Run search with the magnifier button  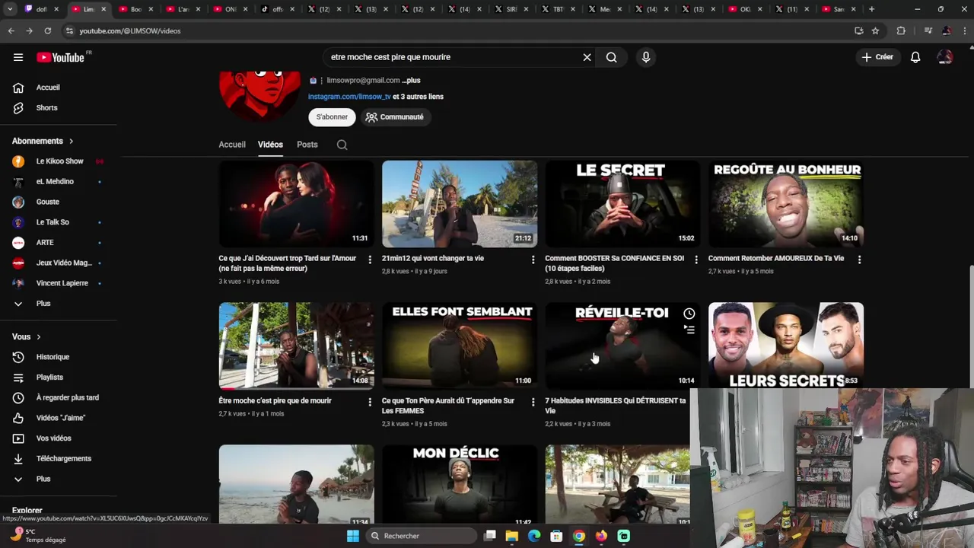coord(612,57)
